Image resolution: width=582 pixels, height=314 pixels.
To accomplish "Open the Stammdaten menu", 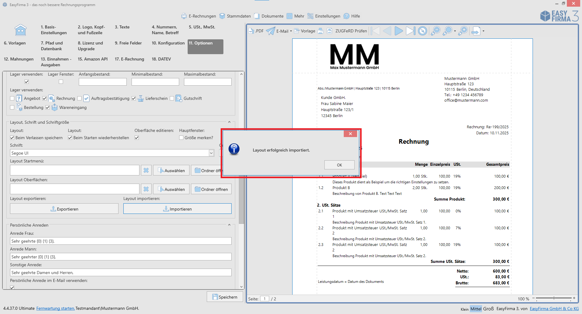I will 235,16.
